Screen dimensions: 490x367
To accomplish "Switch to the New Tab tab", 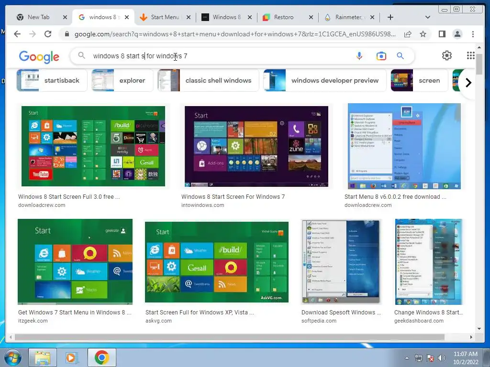I will pos(38,17).
